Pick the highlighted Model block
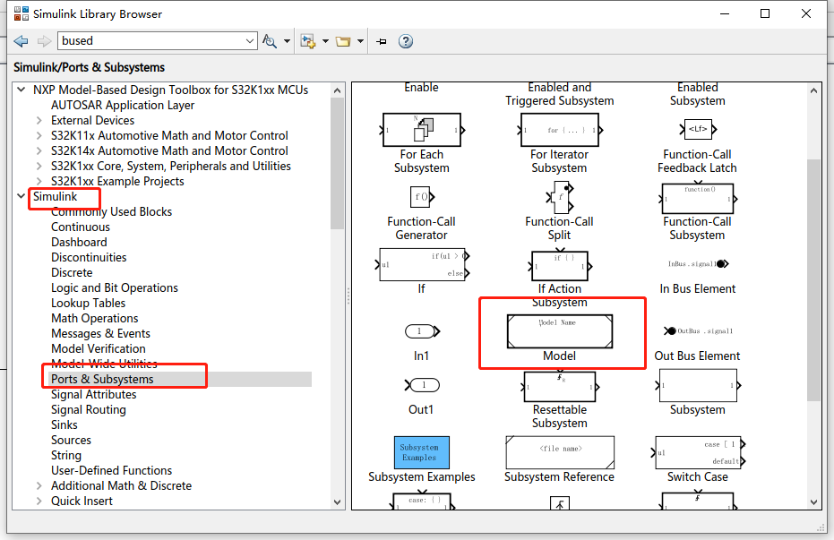The height and width of the screenshot is (540, 834). 561,331
